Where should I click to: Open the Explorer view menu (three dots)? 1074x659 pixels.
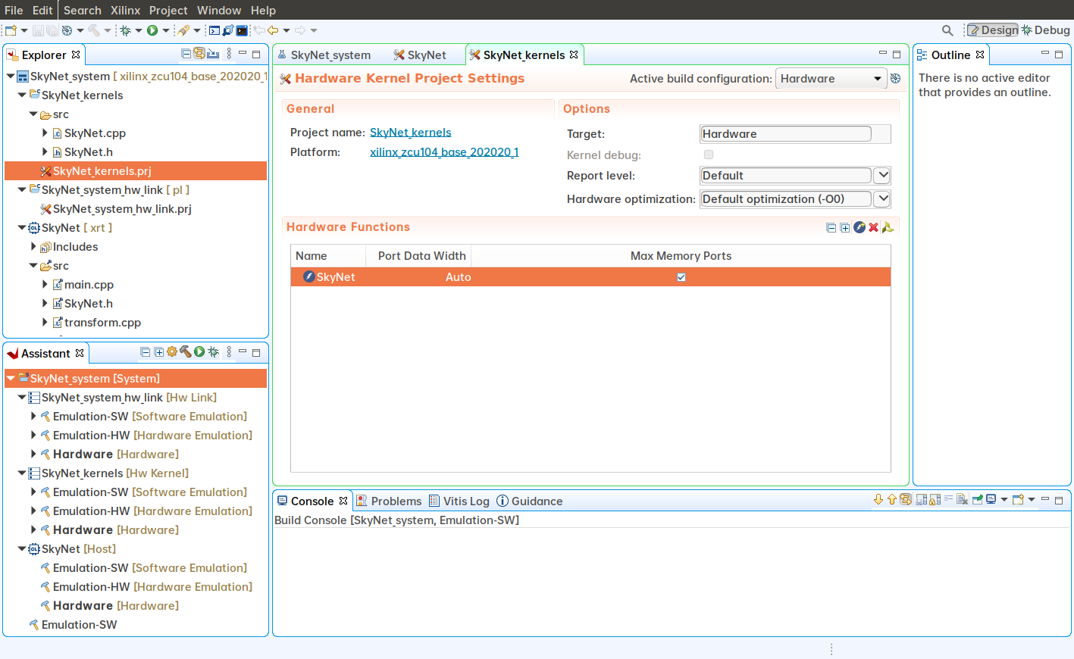click(229, 54)
